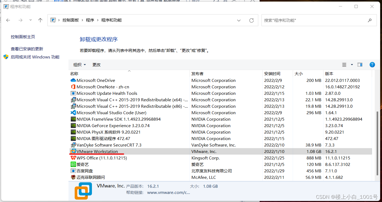
Task: Click the Microsoft Update Health Tools icon
Action: pyautogui.click(x=73, y=93)
